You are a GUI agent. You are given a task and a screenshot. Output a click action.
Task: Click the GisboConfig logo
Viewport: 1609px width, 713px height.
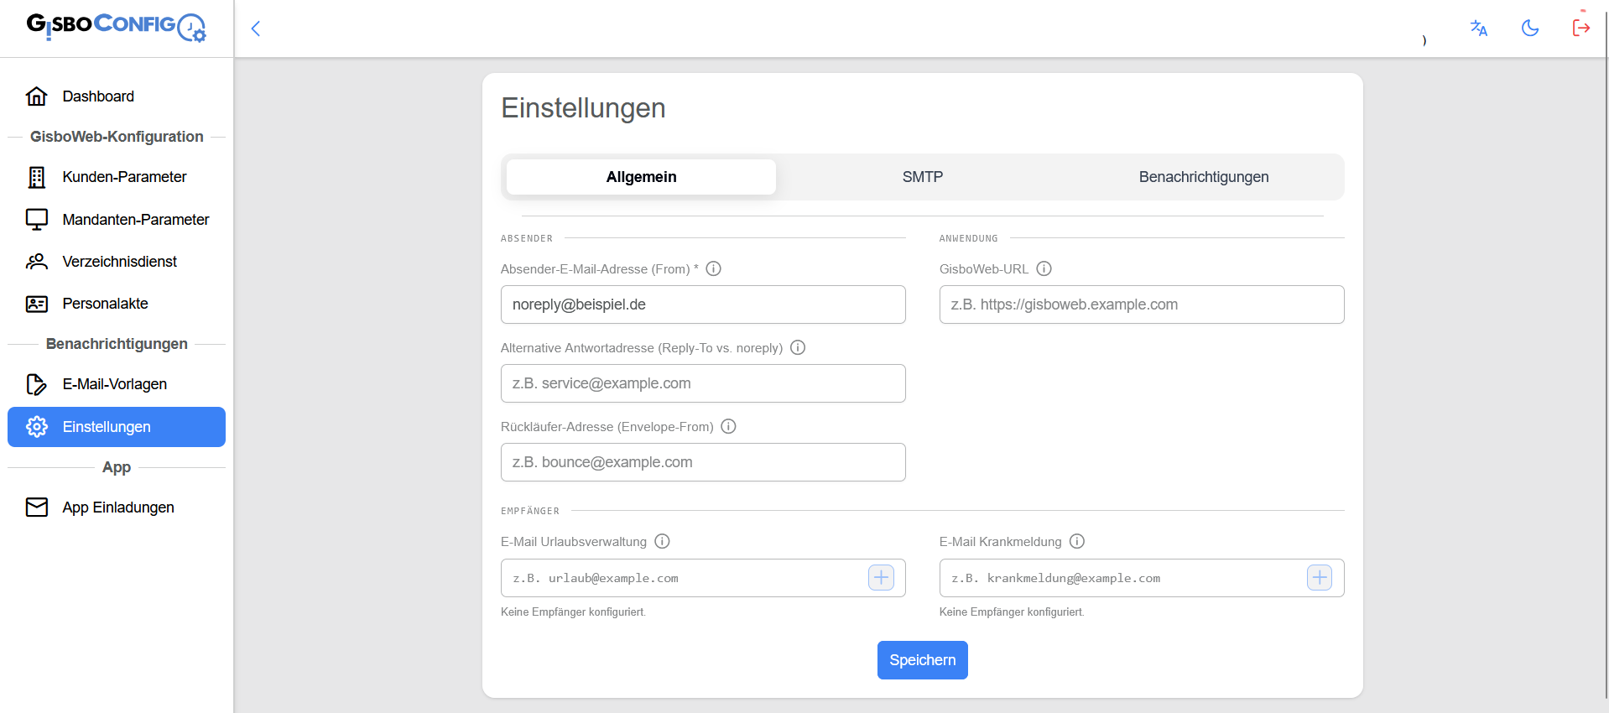[x=116, y=27]
